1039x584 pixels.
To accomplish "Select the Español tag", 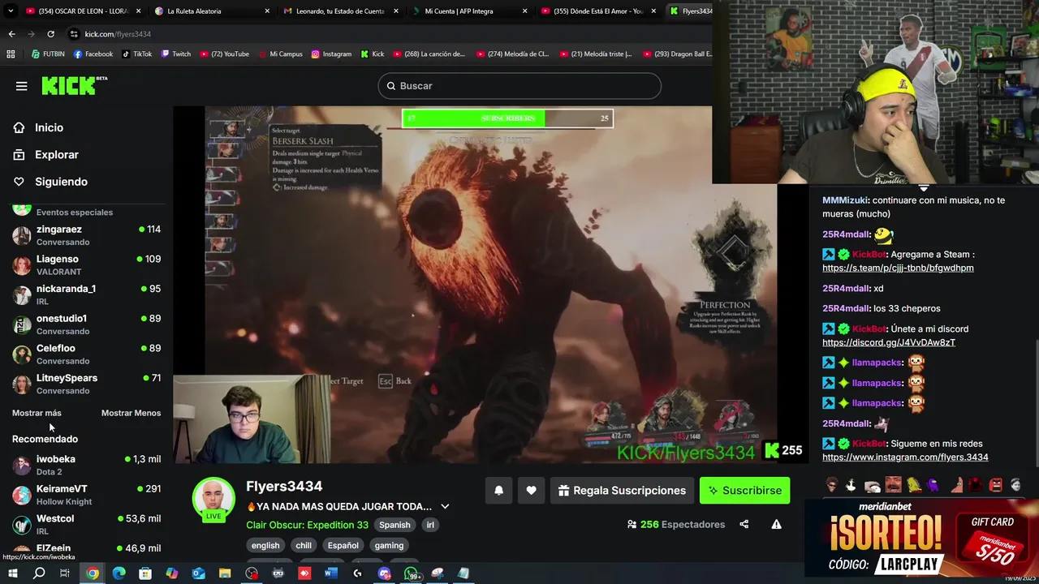I will coord(343,545).
